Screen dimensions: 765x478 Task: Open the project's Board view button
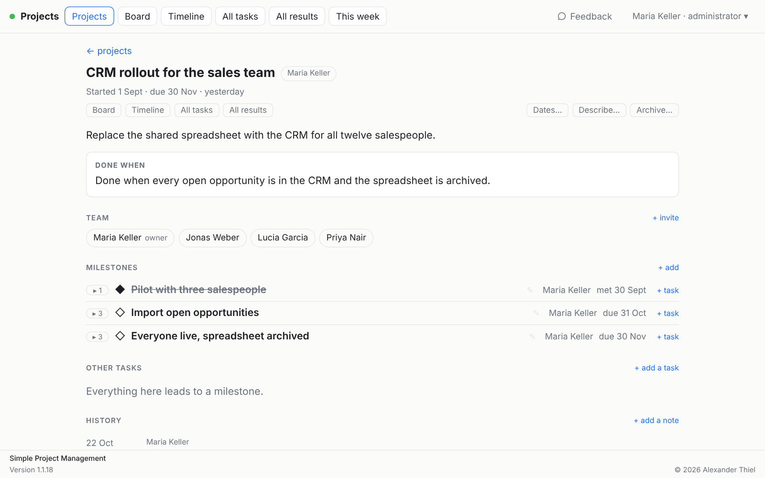[104, 110]
